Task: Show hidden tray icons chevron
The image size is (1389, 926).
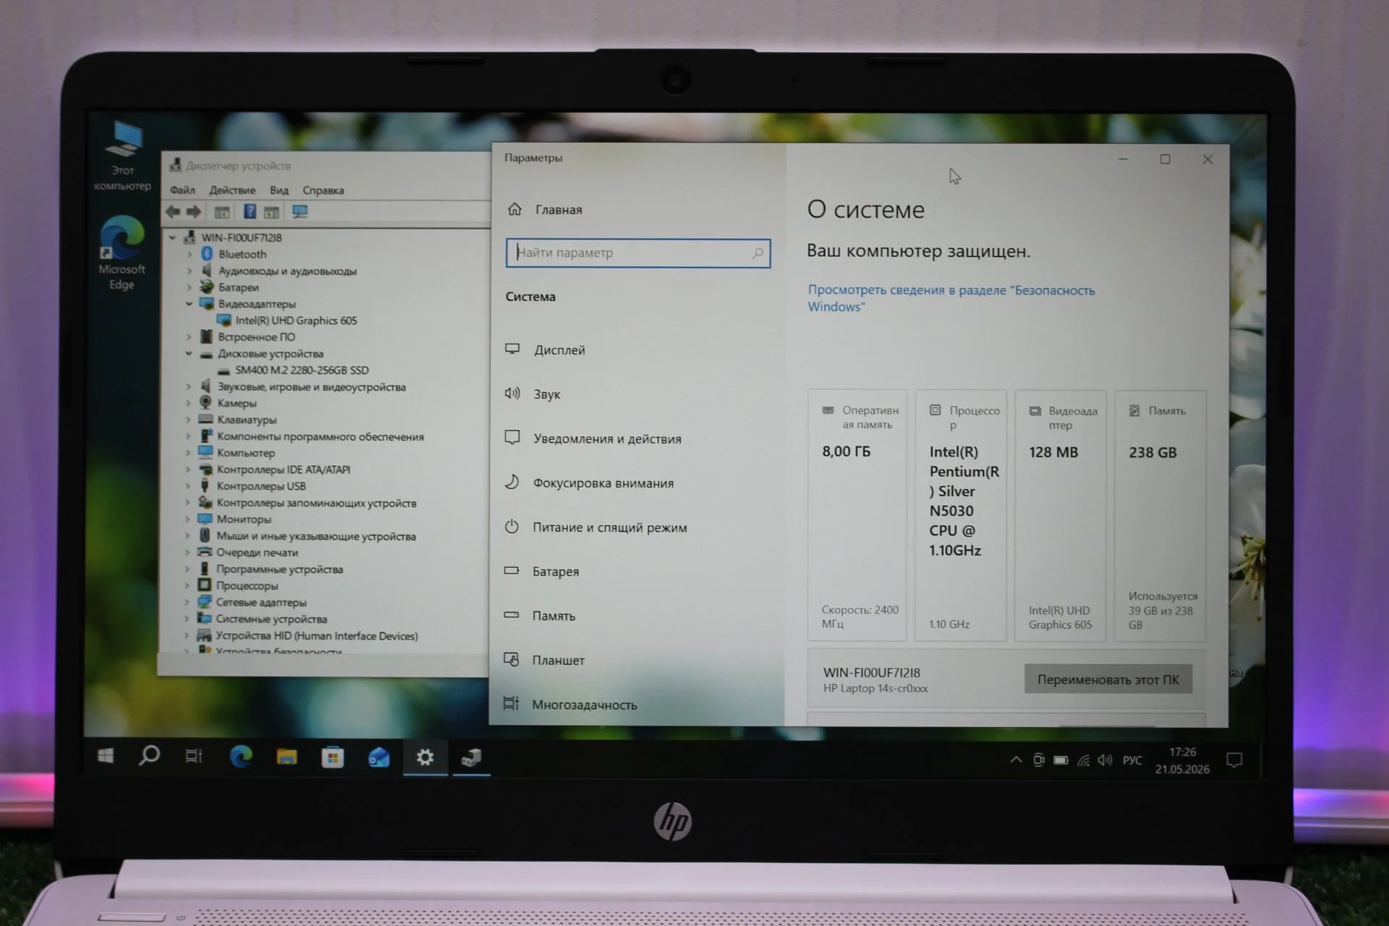Action: coord(1016,760)
